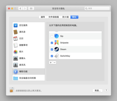Select 定位服务 text in the sidebar
The height and width of the screenshot is (101, 117).
[23, 25]
